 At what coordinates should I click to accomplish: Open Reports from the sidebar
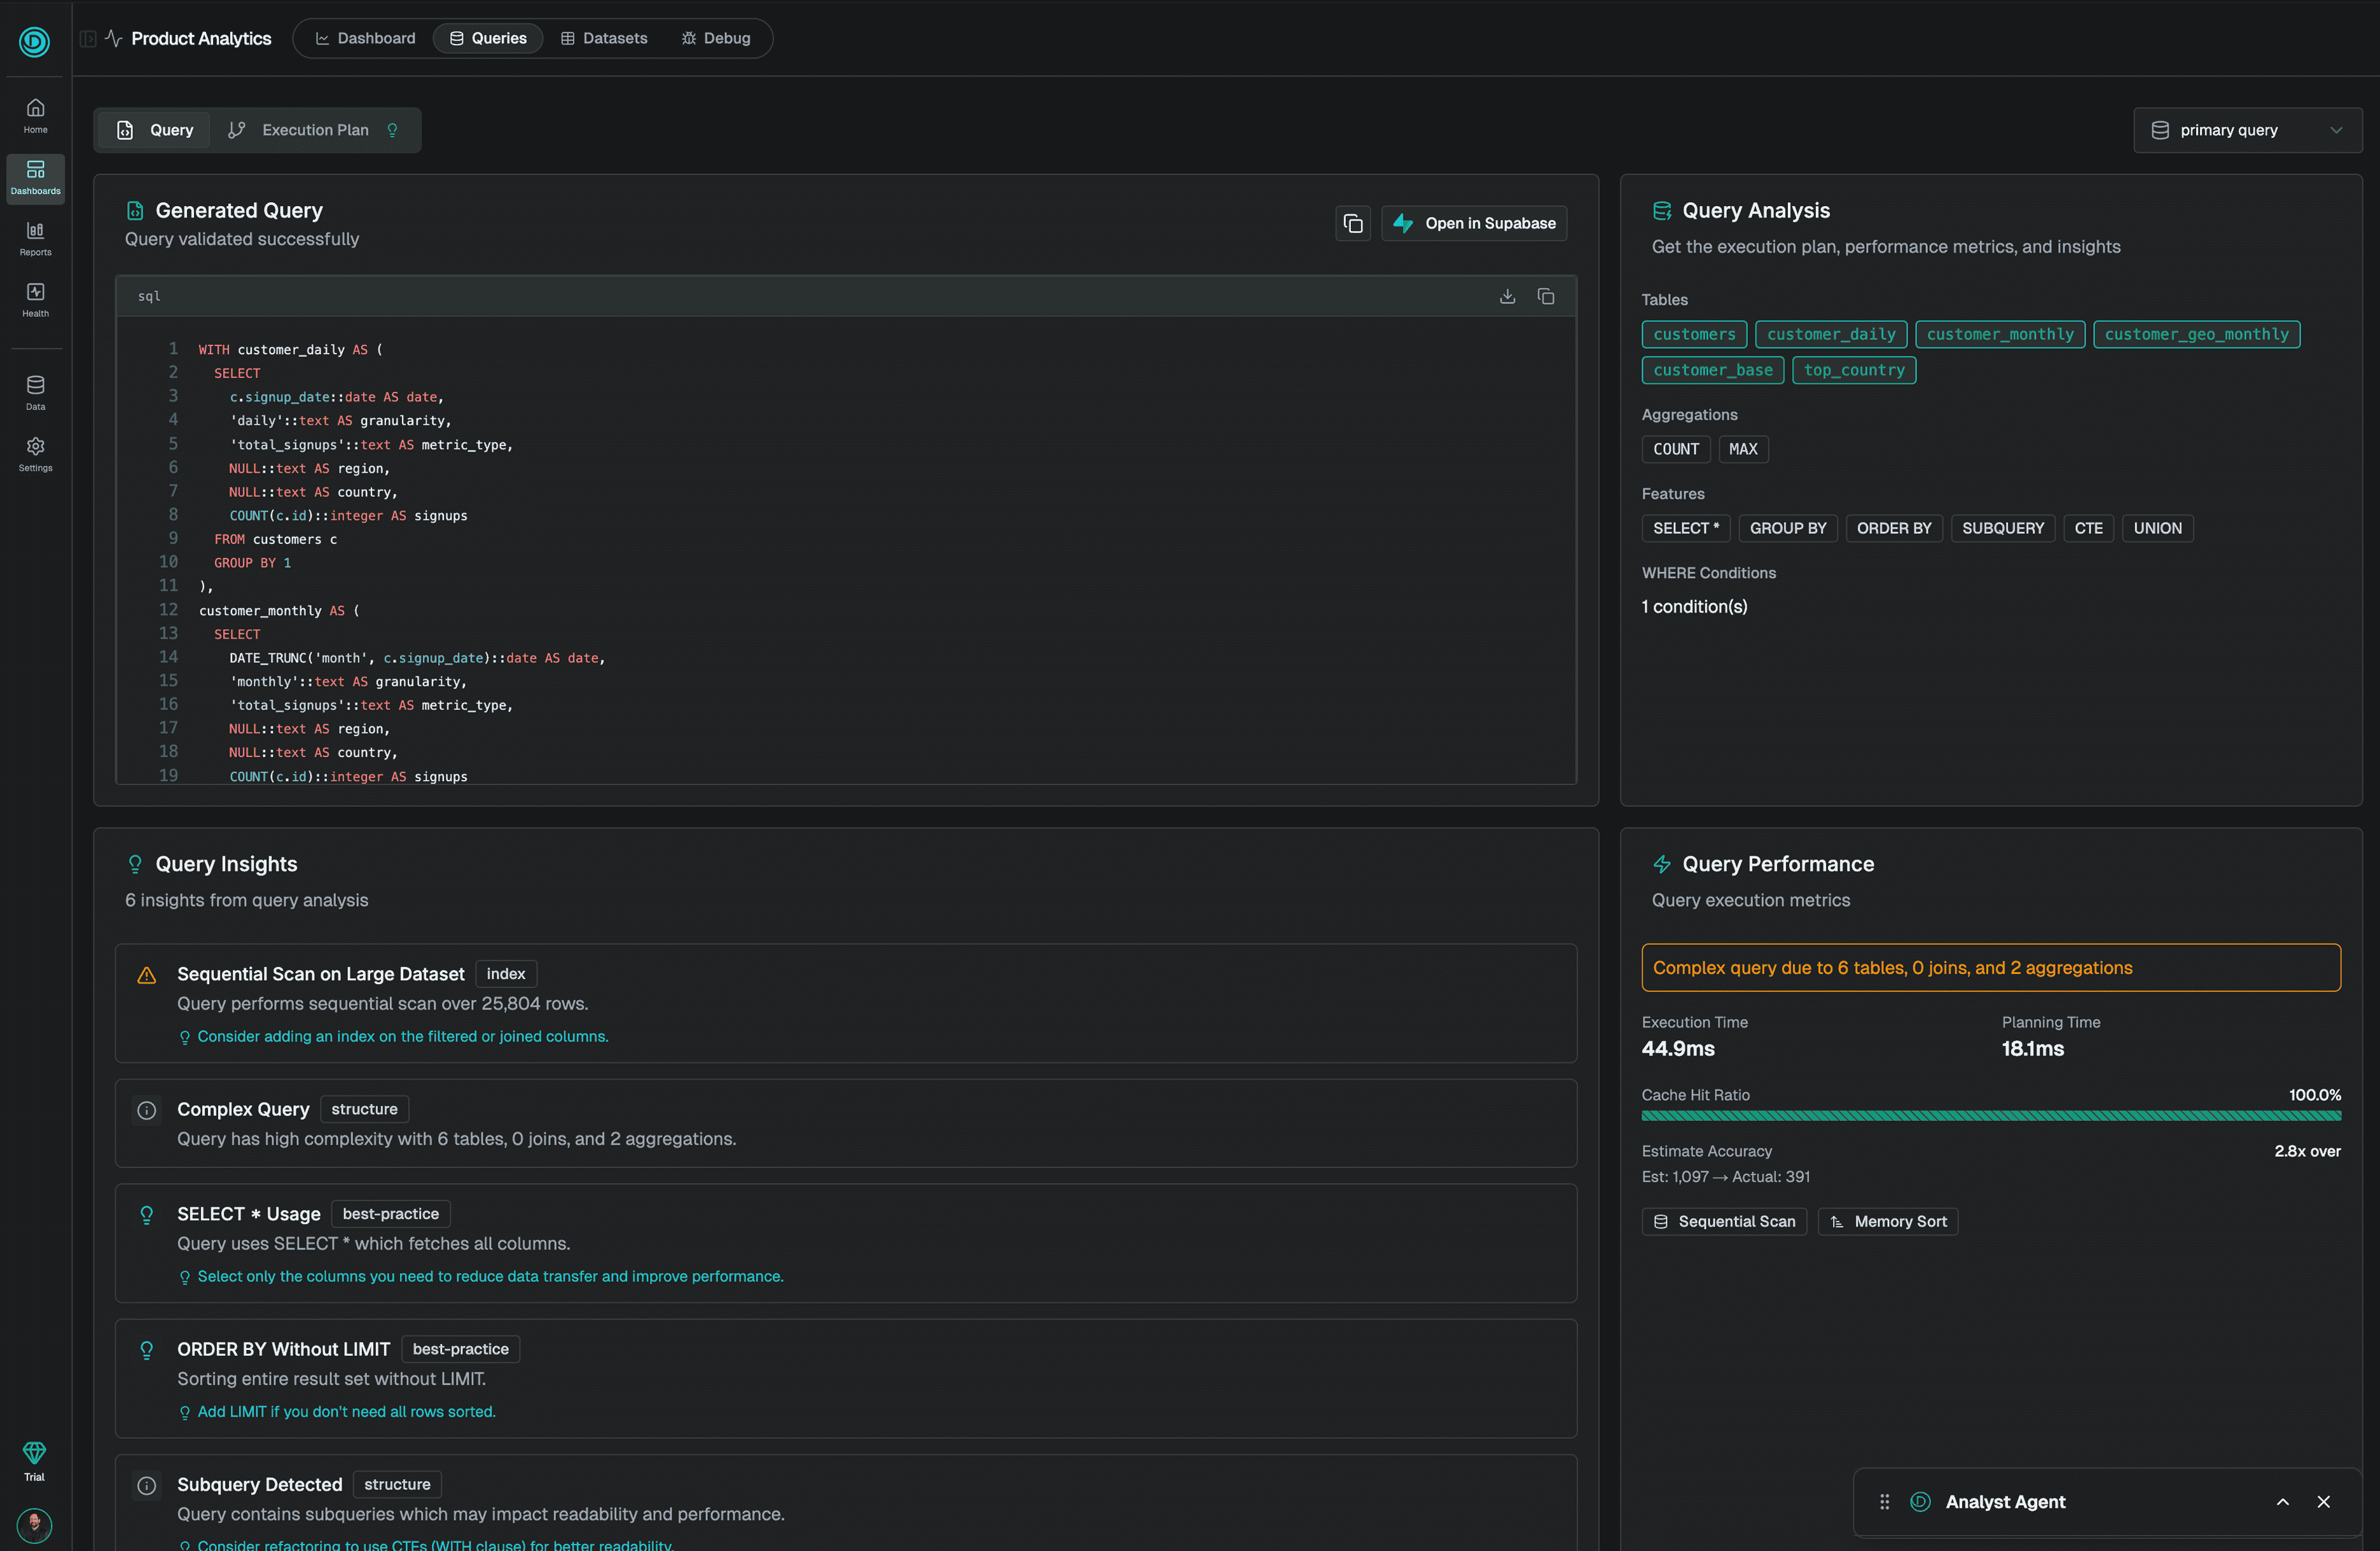(35, 238)
